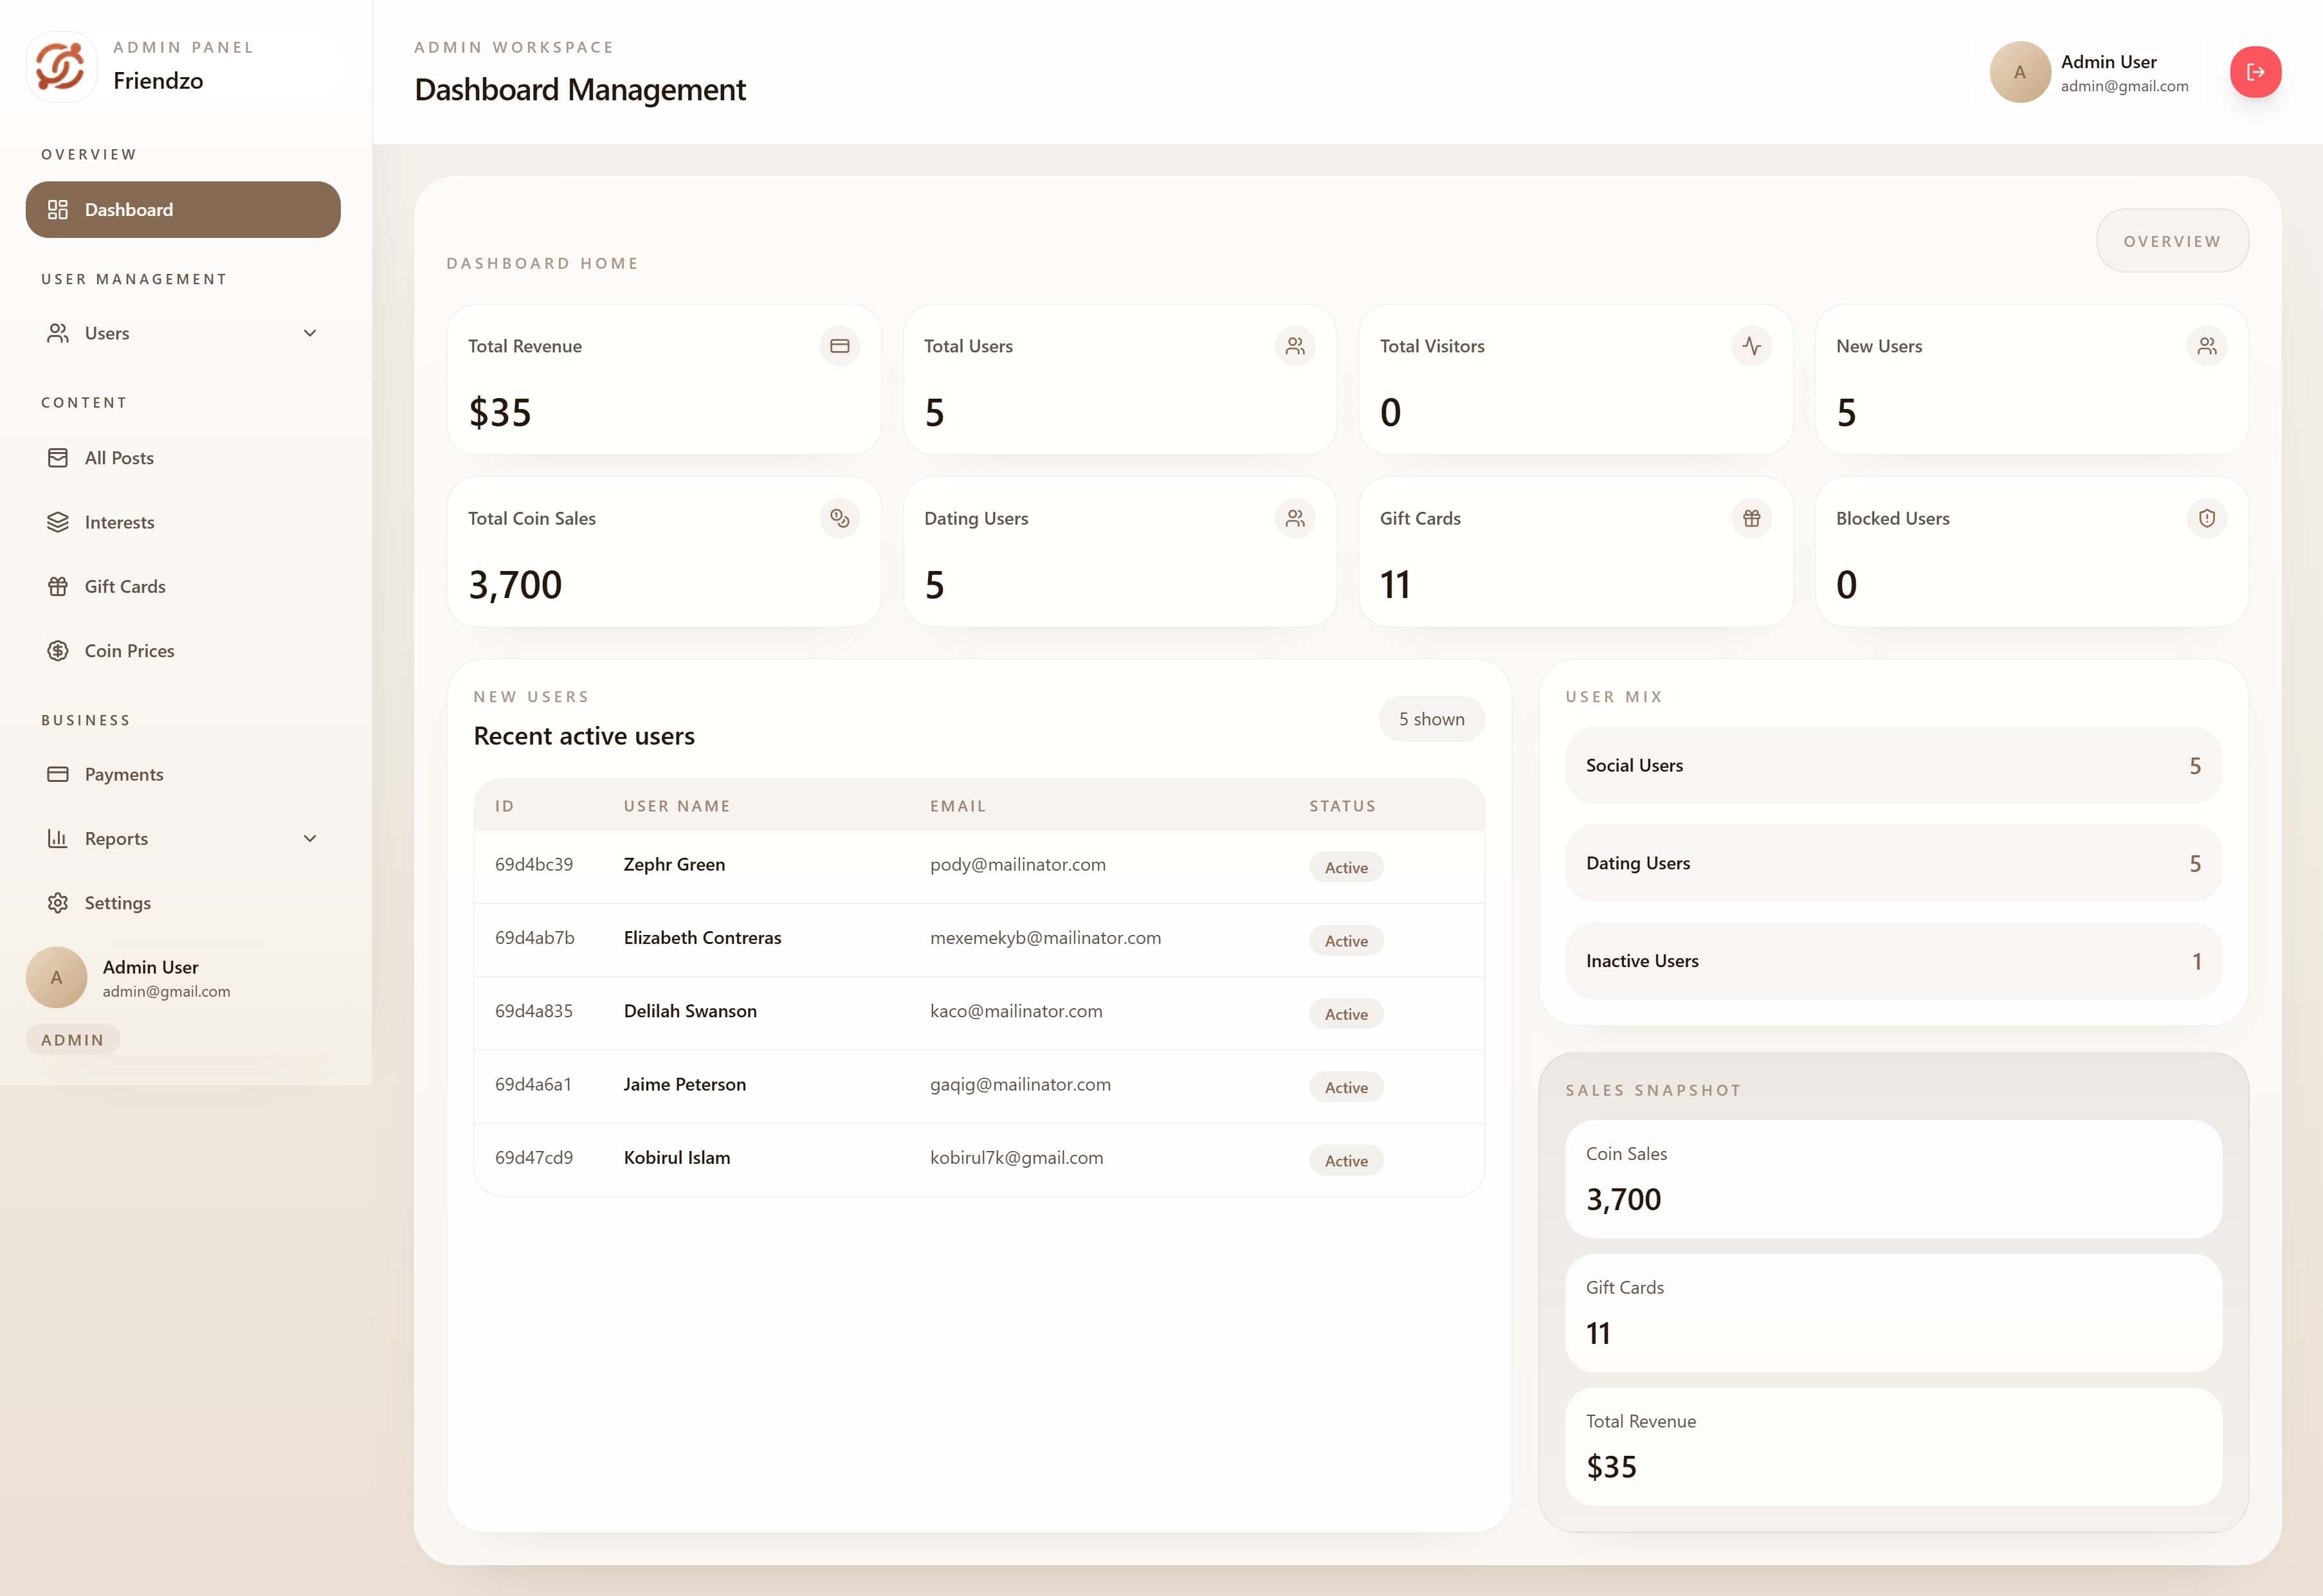The image size is (2323, 1596).
Task: Switch to the Overview tab
Action: point(2172,240)
